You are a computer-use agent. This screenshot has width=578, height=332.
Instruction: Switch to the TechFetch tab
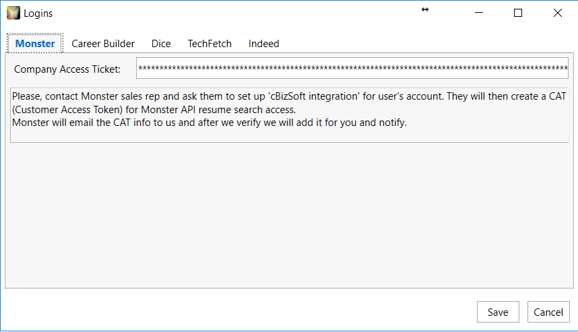(210, 44)
